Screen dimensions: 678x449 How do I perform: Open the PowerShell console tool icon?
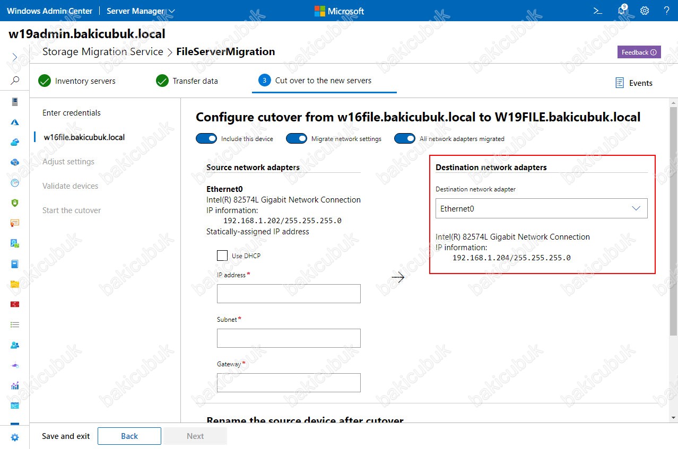tap(15, 406)
